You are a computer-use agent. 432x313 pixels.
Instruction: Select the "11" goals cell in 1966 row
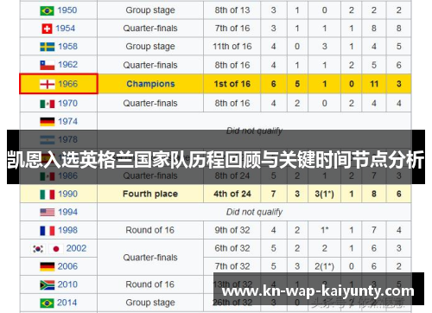[374, 84]
